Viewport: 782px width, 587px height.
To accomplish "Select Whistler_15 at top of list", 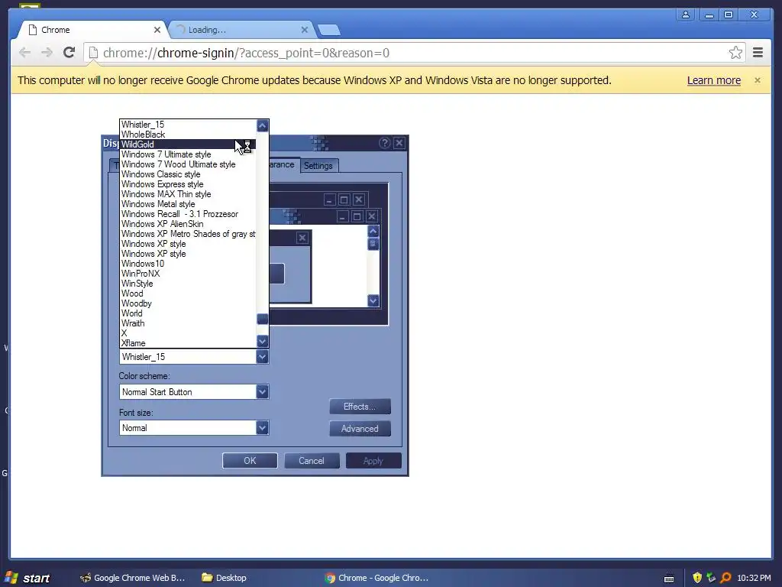I will (188, 125).
